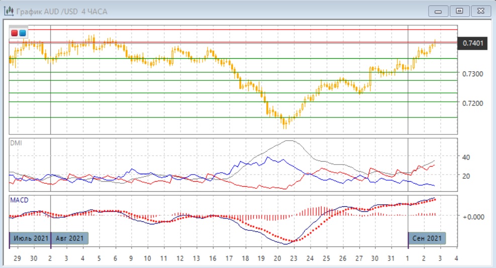Click the 0.7401 current price label

point(472,44)
